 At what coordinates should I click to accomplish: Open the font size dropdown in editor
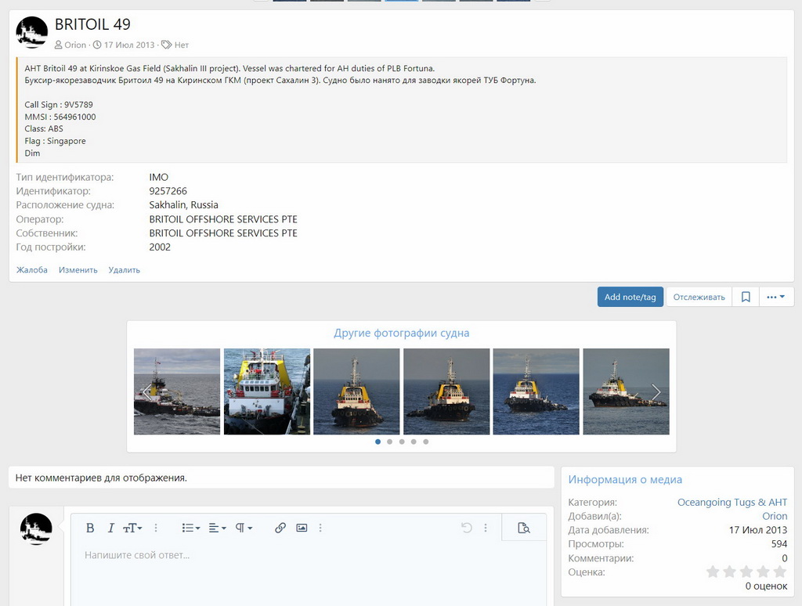coord(132,528)
